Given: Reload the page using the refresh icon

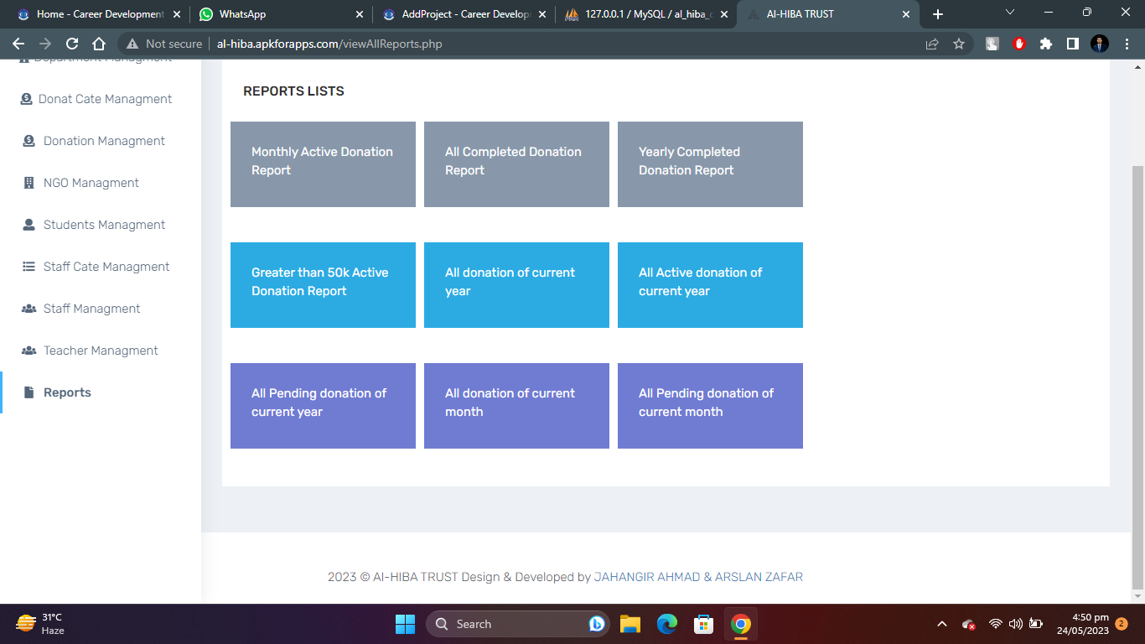Looking at the screenshot, I should (x=72, y=44).
